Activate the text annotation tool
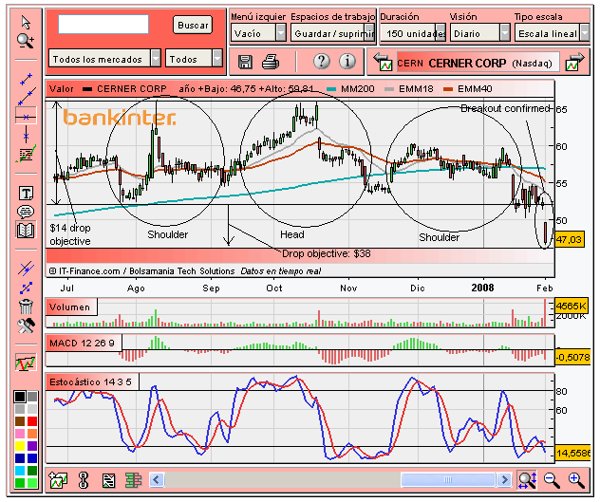Screen dimensions: 600x502 pyautogui.click(x=26, y=194)
